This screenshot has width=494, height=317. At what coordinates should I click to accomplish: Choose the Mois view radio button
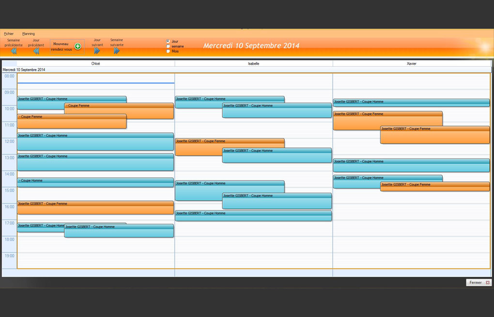pyautogui.click(x=168, y=51)
